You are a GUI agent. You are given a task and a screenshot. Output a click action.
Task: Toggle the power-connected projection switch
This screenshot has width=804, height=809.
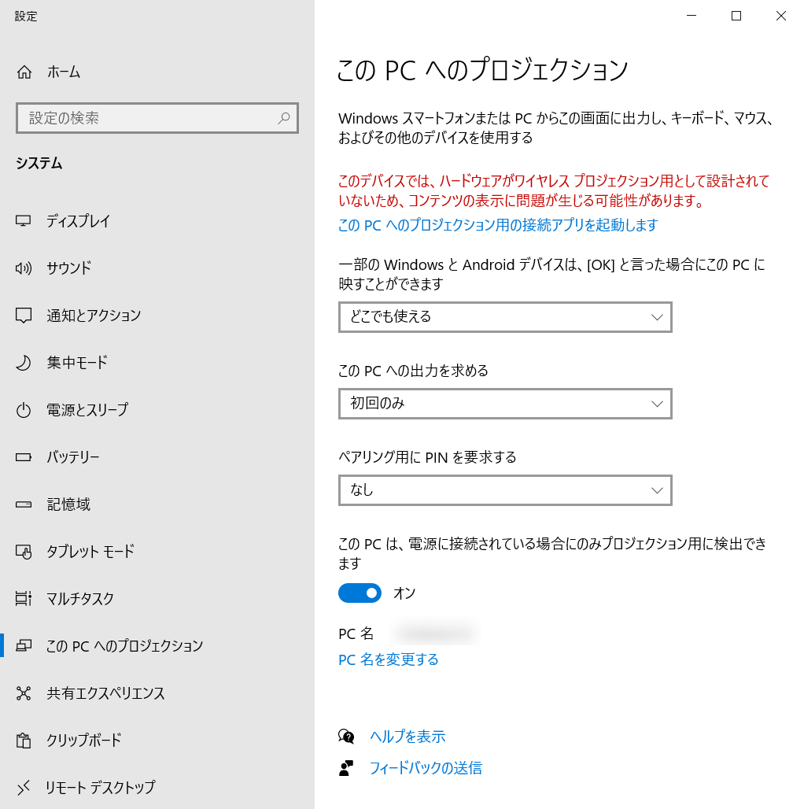[x=360, y=593]
